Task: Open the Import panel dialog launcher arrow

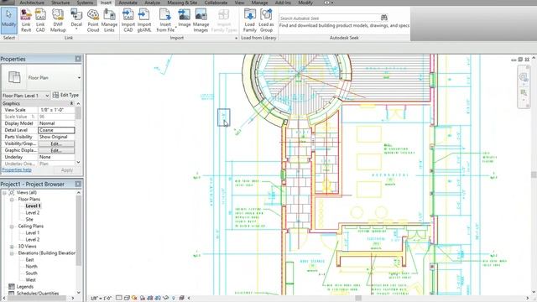Action: pyautogui.click(x=236, y=38)
